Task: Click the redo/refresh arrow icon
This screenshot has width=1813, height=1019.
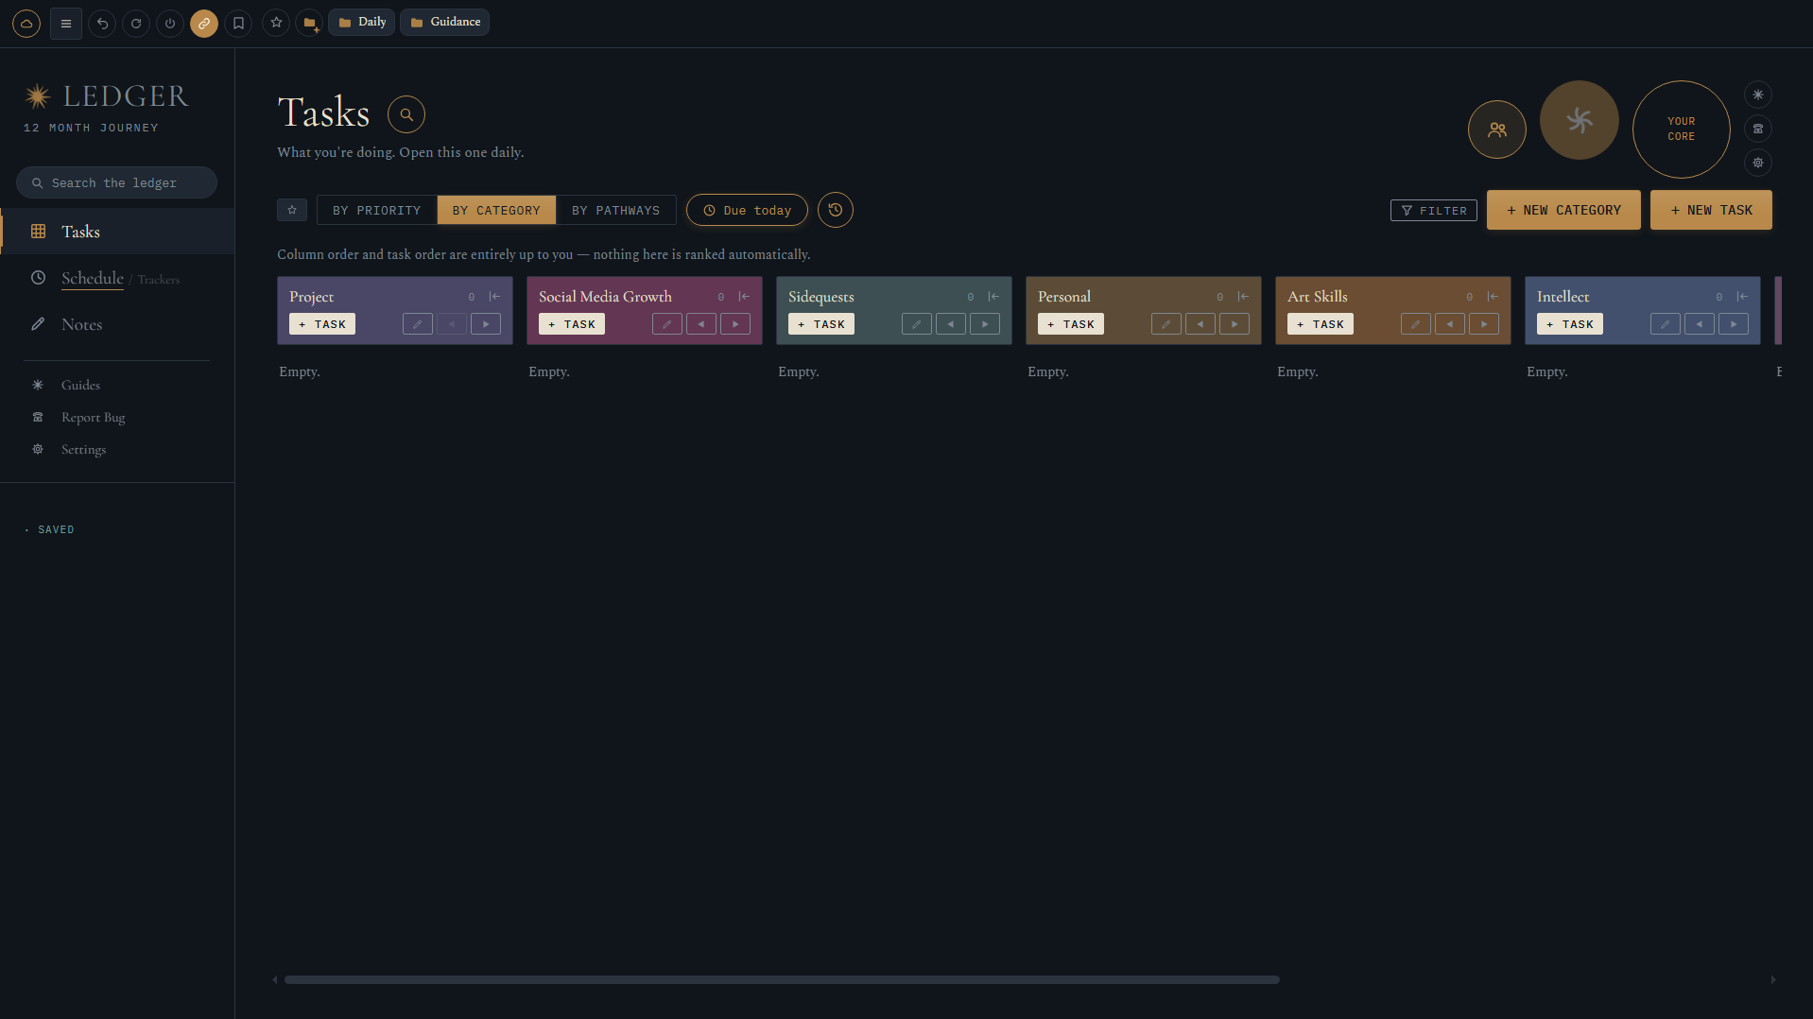Action: tap(136, 24)
